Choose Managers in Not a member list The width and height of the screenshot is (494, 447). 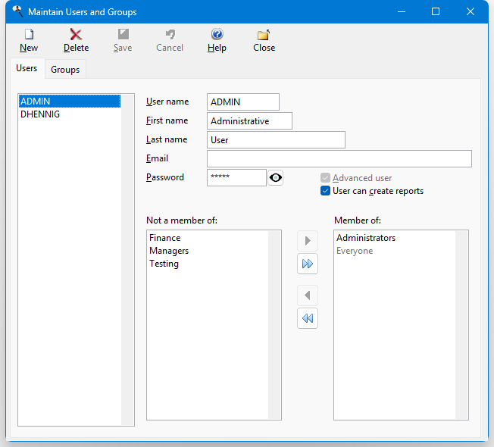[x=169, y=251]
